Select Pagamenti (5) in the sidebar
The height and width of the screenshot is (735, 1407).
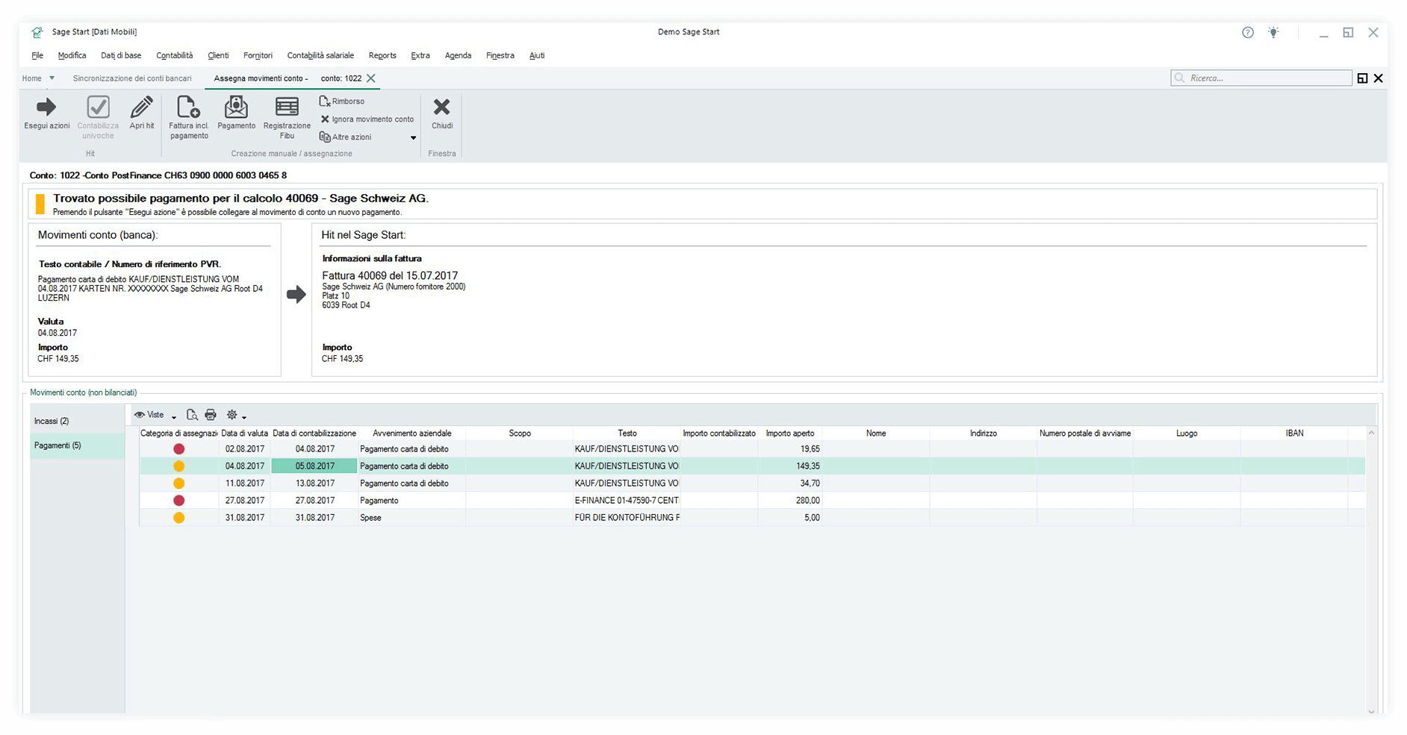(x=77, y=445)
